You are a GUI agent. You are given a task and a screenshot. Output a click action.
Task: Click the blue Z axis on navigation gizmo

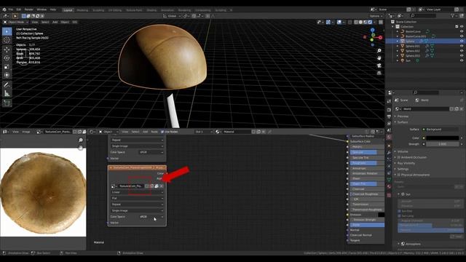tap(372, 30)
